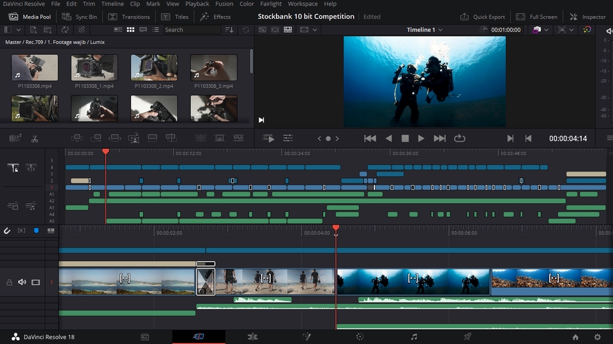
Task: Click the Smart Insert icon
Action: point(77,138)
